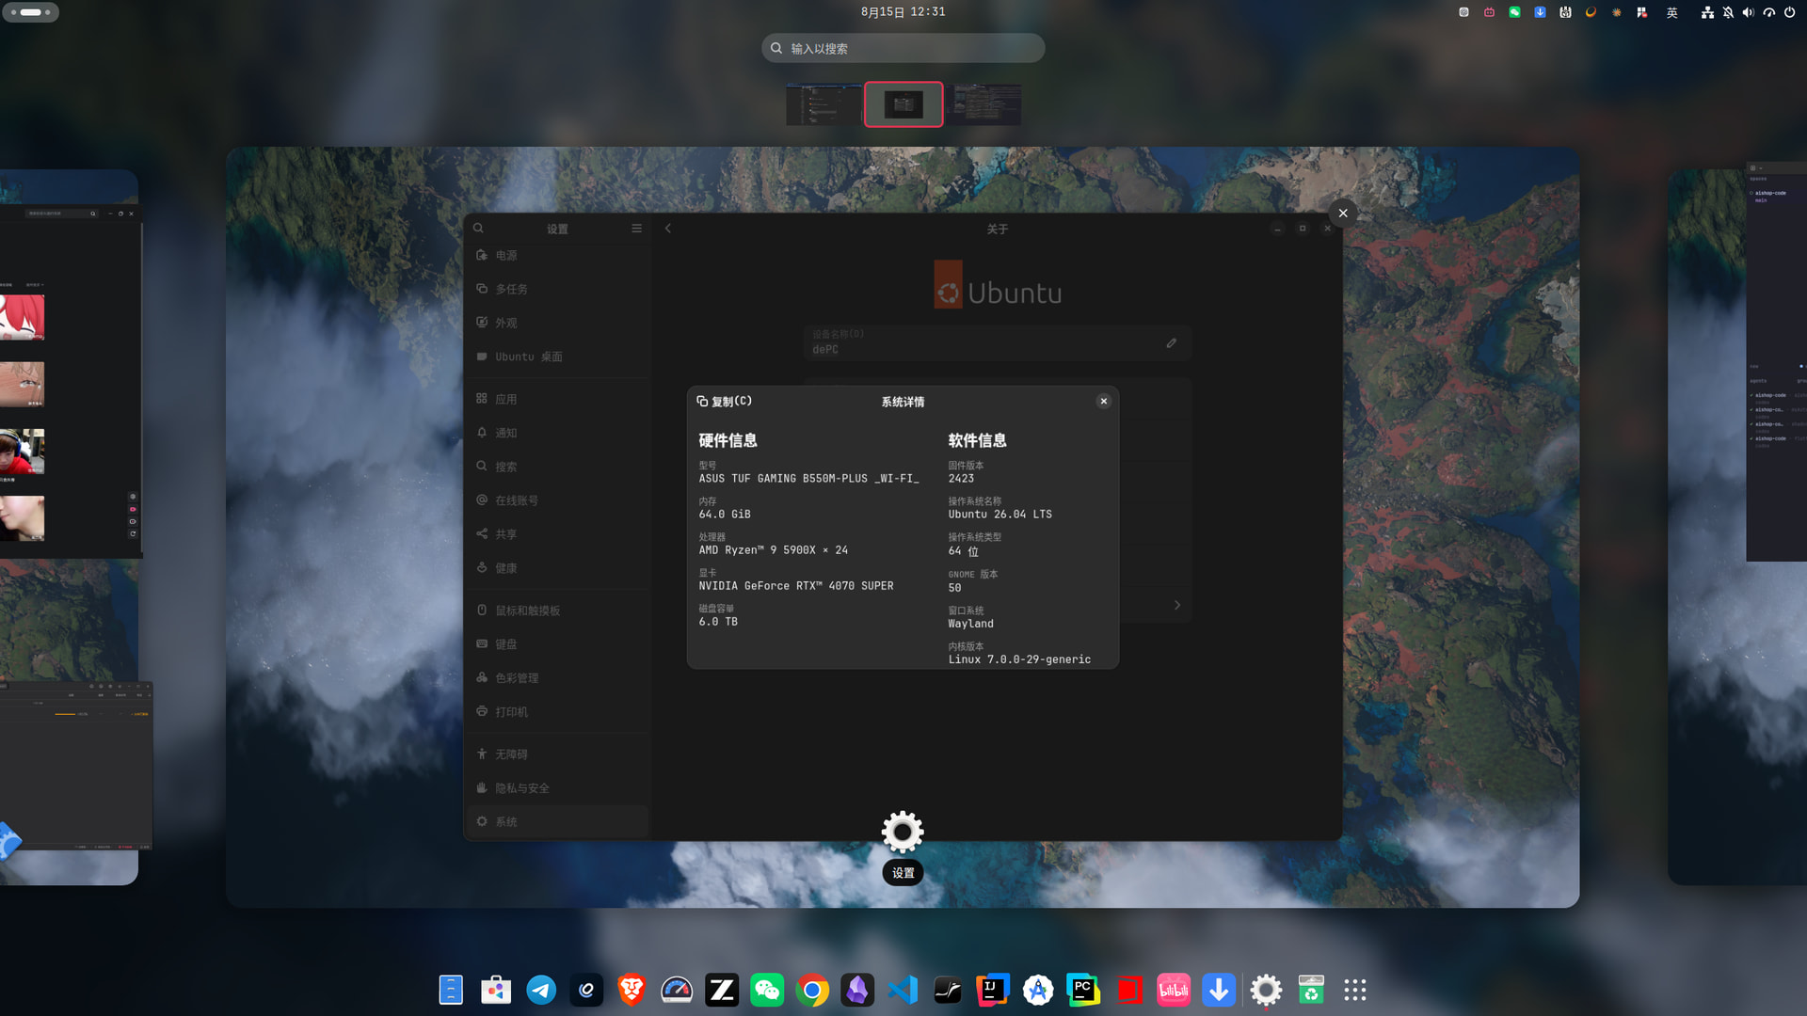Open the blue download app in dock
This screenshot has height=1016, width=1807.
tap(1219, 990)
